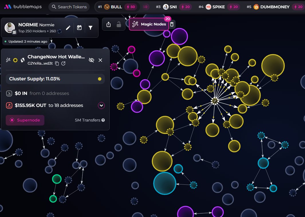Open the NORMIE token list menu
Screen dimensions: 305x217
[14, 33]
